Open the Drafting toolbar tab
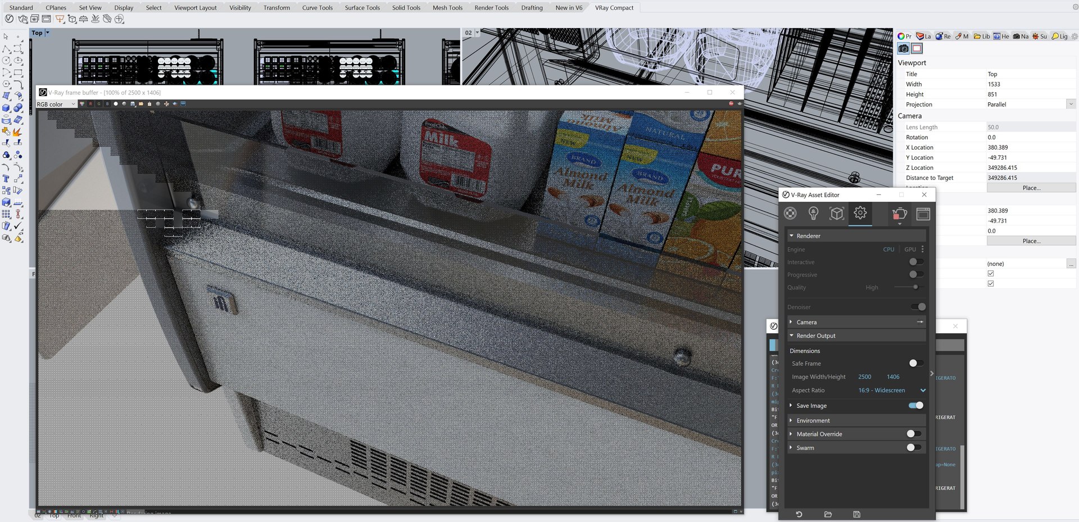This screenshot has width=1079, height=522. pyautogui.click(x=532, y=8)
